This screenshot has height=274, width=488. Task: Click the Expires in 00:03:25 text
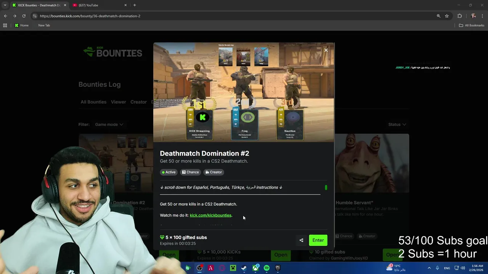pos(178,244)
